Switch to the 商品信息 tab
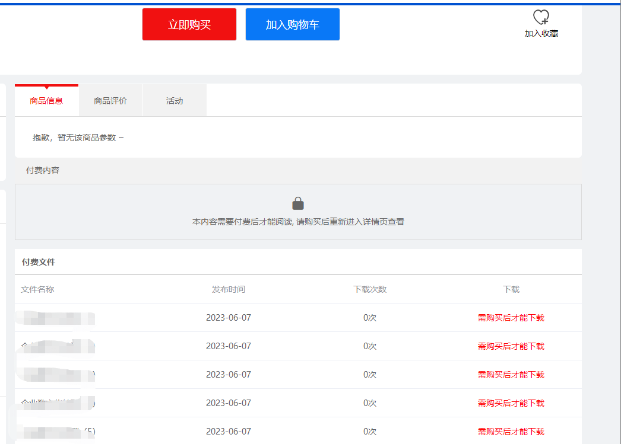 click(46, 101)
